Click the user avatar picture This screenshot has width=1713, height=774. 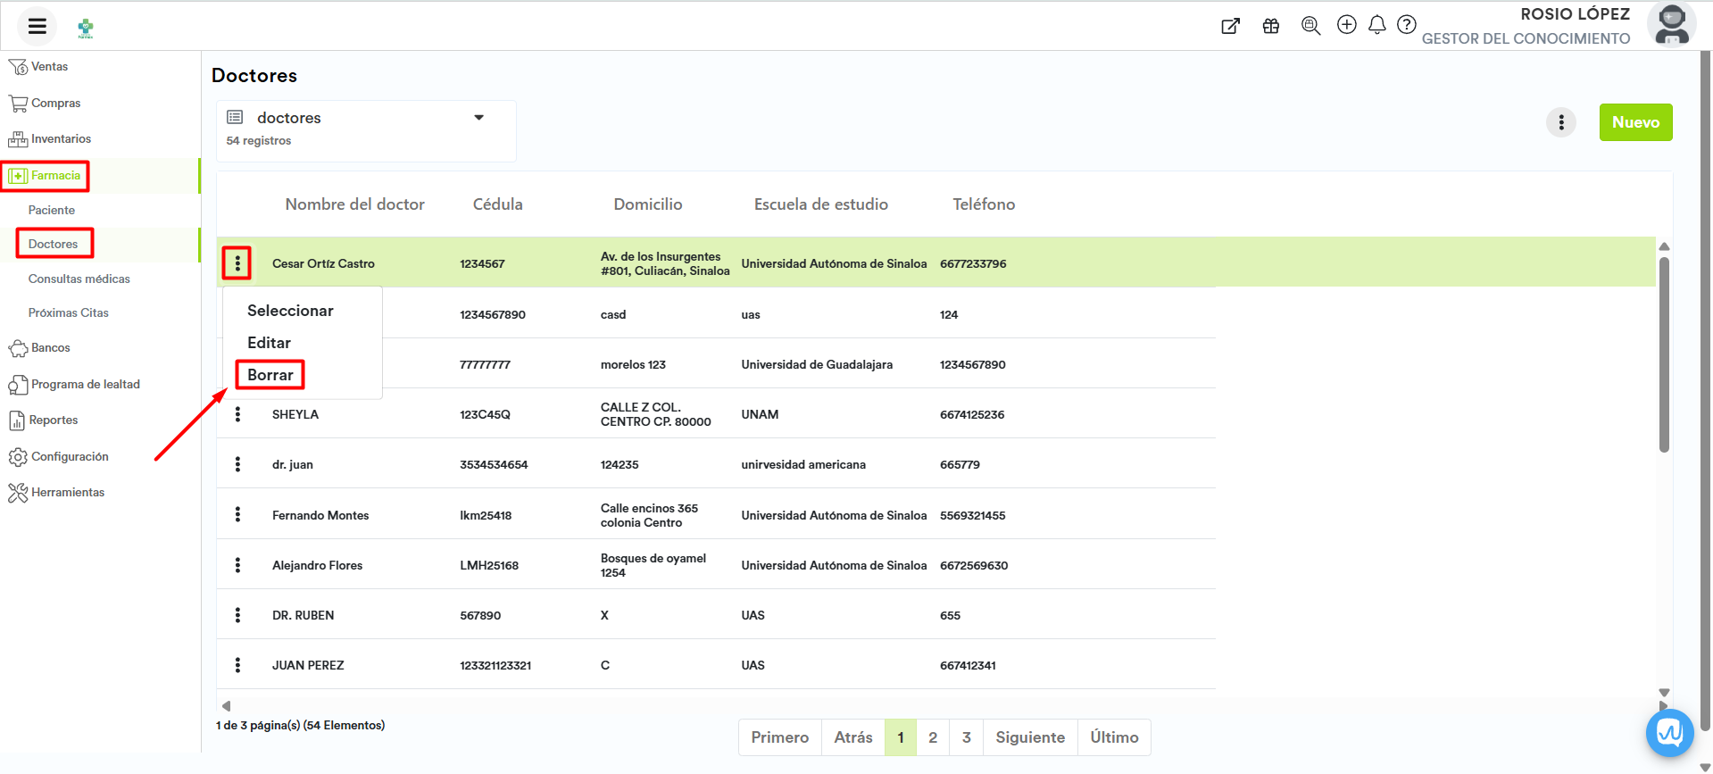(x=1671, y=25)
